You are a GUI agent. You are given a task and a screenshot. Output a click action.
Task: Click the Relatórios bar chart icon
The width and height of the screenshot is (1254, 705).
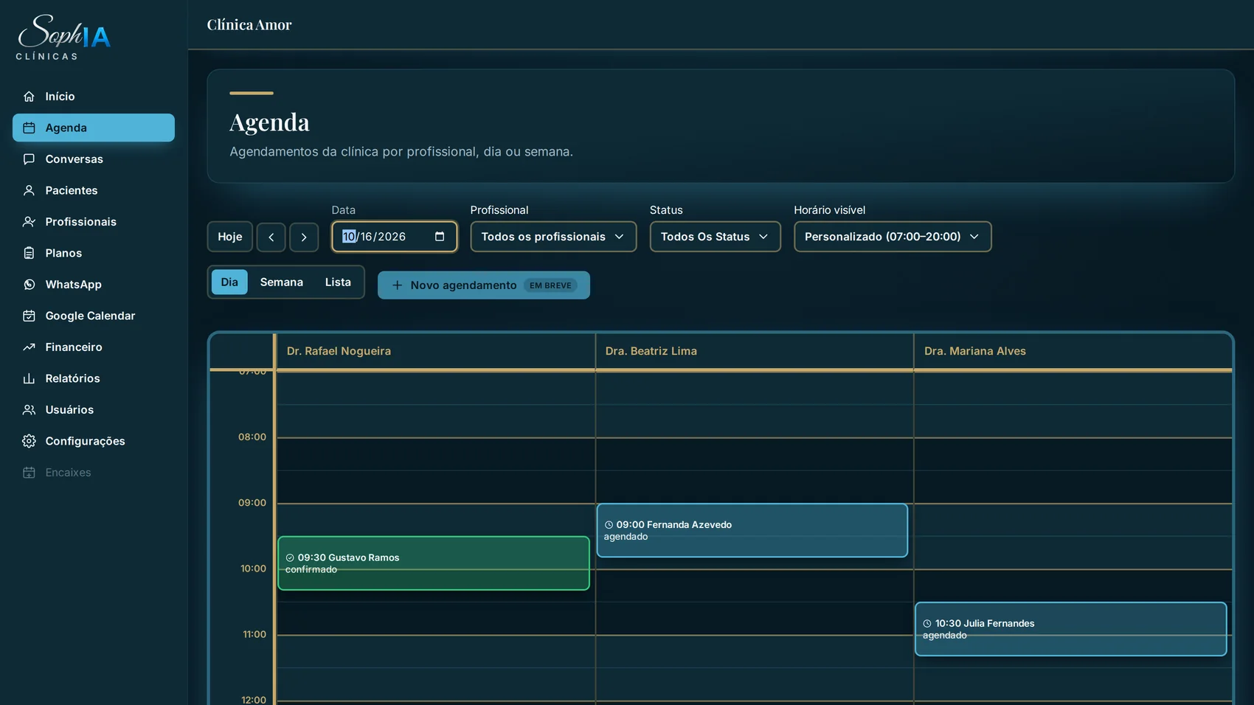tap(29, 378)
